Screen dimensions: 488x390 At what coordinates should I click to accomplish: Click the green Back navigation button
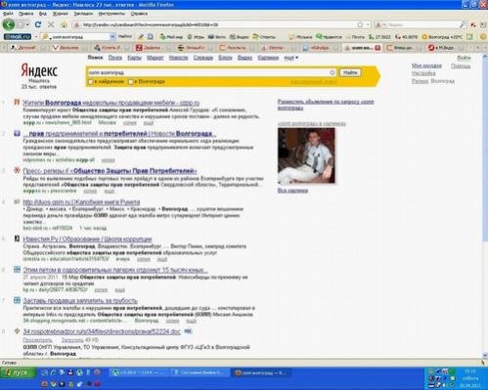8,24
